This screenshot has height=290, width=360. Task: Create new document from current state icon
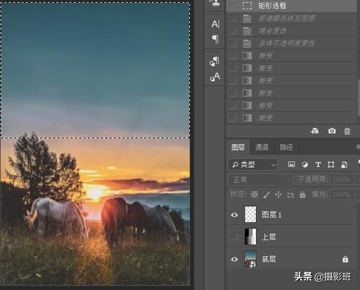point(315,131)
